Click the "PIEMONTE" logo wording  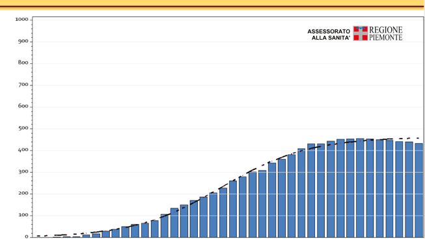386,37
